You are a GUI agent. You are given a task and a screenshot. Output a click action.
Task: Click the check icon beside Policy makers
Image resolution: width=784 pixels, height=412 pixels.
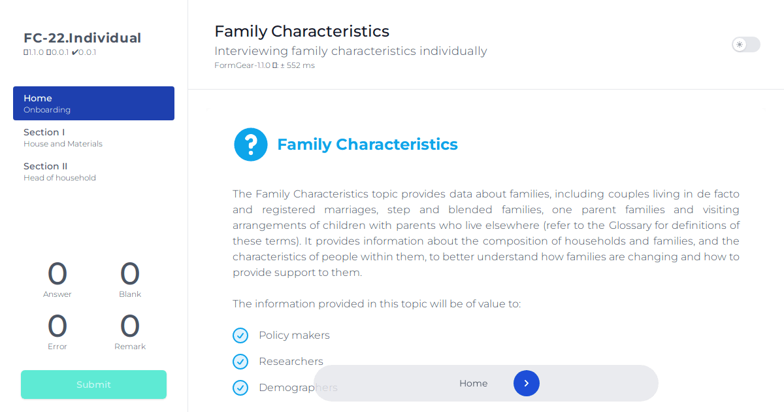coord(240,335)
